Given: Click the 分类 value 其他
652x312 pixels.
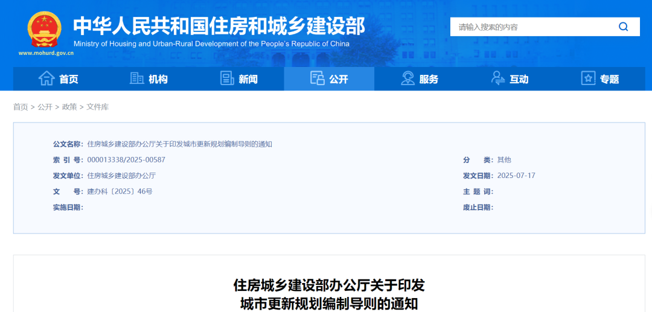Looking at the screenshot, I should [504, 160].
